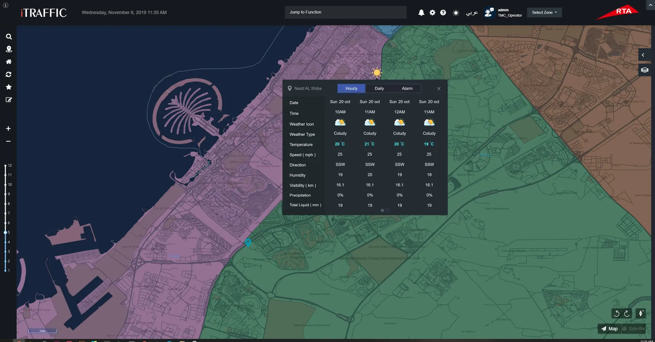The width and height of the screenshot is (655, 342).
Task: Click the sun weather marker on map
Action: point(377,73)
